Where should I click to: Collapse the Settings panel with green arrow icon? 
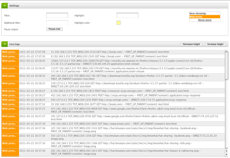click(x=5, y=6)
